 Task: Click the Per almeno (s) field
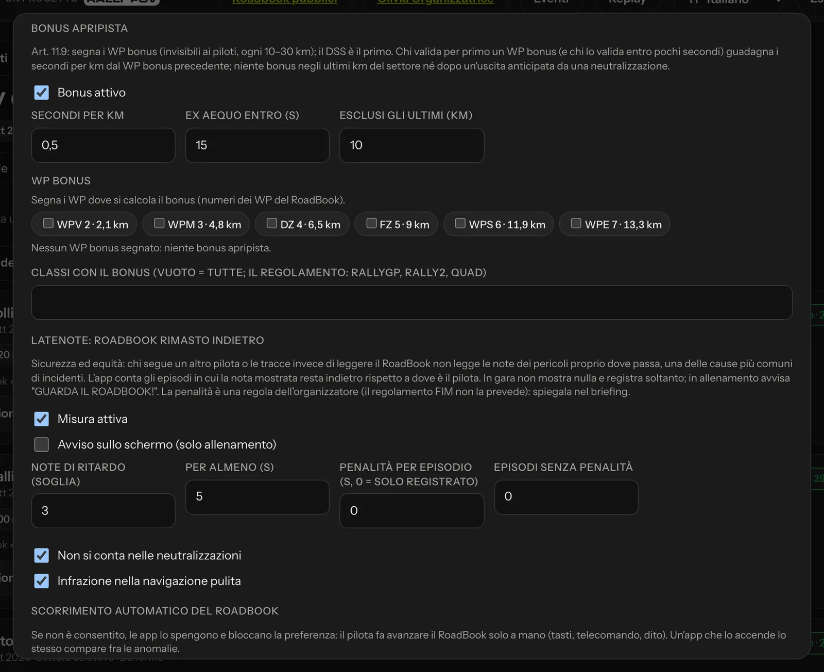257,497
